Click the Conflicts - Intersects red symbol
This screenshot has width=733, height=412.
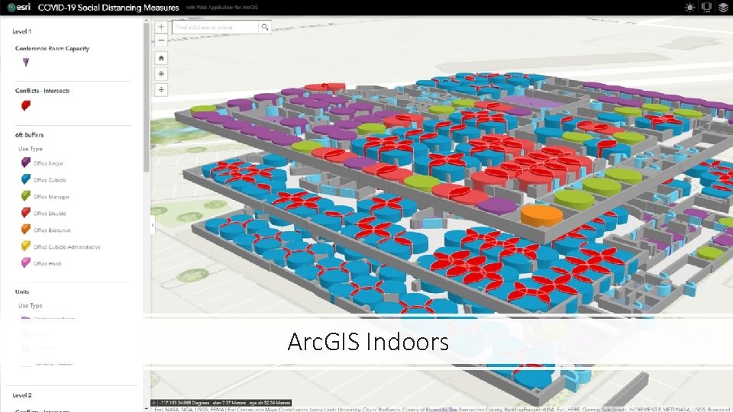[x=26, y=105]
